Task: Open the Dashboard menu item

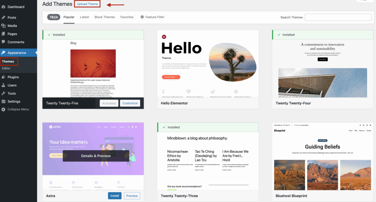Action: [x=16, y=7]
